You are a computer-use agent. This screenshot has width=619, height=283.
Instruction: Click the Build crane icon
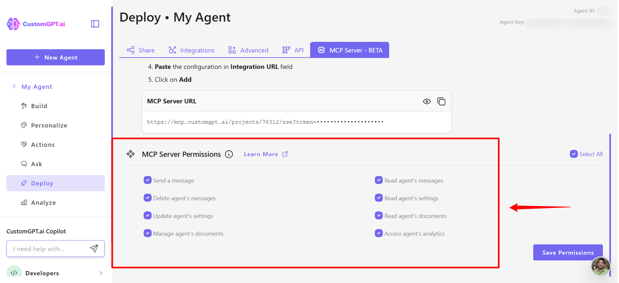click(x=24, y=106)
